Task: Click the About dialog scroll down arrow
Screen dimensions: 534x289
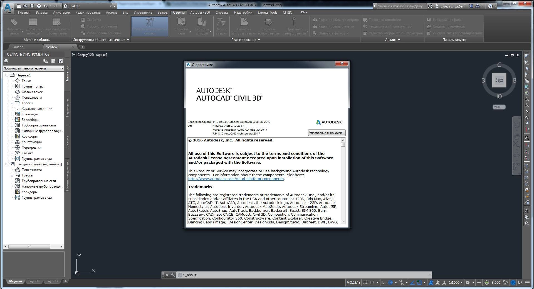Action: tap(343, 221)
